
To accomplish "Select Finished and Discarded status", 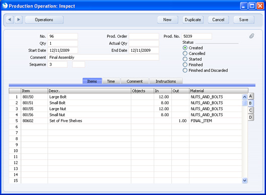I will [185, 70].
